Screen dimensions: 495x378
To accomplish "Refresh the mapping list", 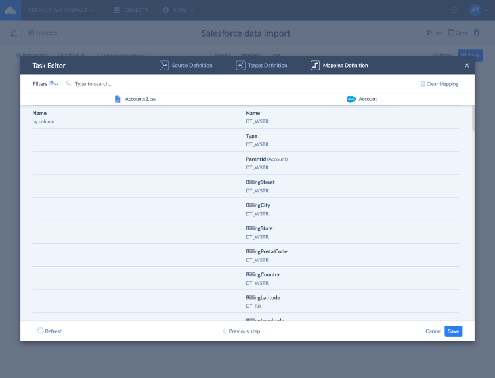I will pos(50,331).
